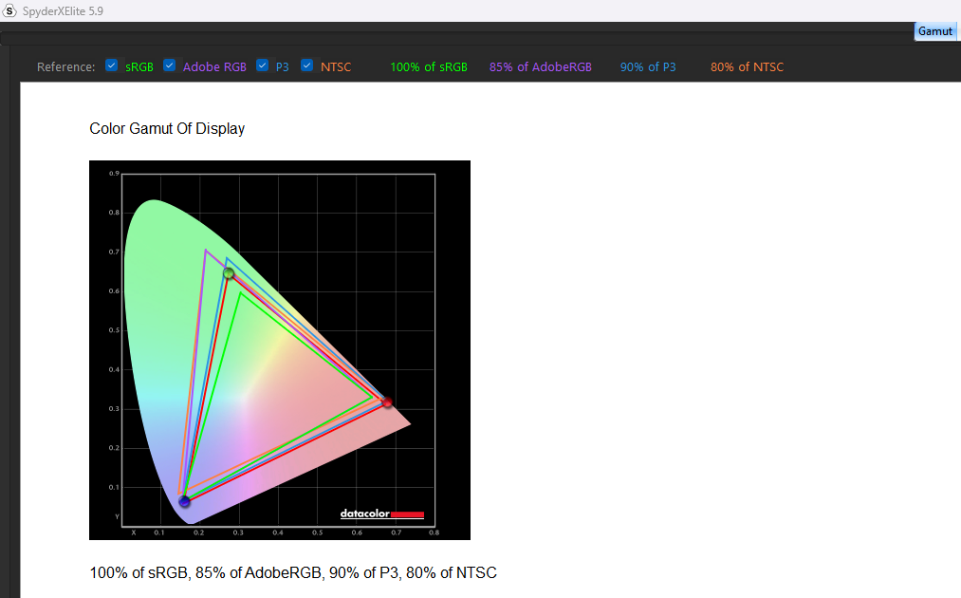
Task: Click the blue primary marker on gamut chart
Action: tap(184, 501)
